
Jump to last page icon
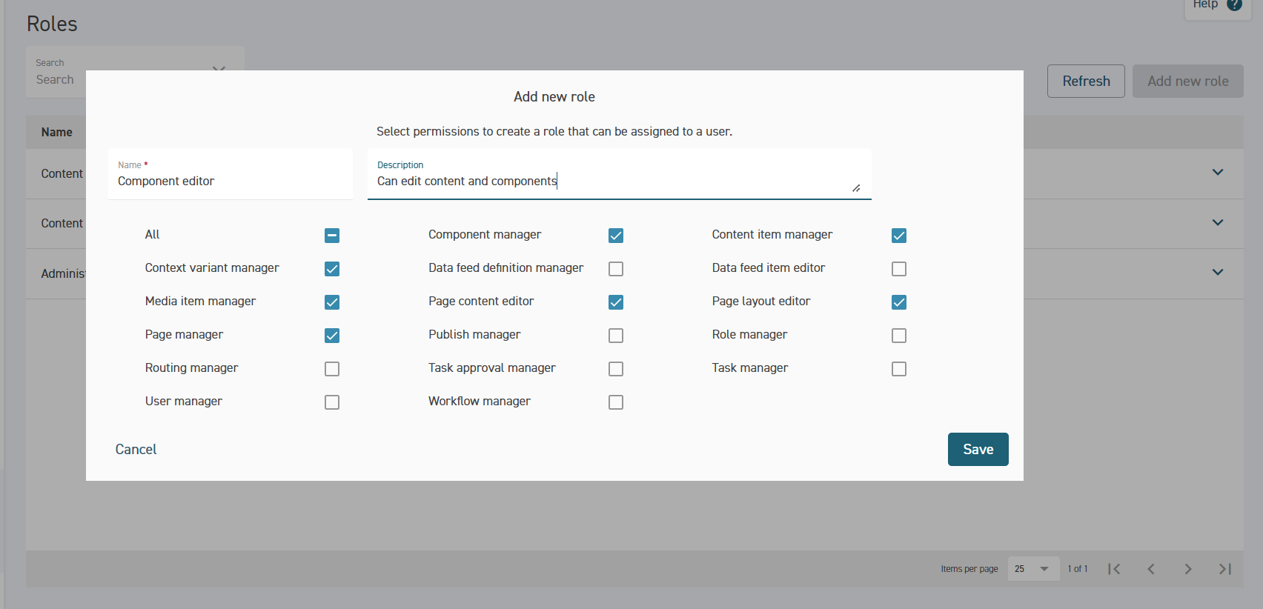point(1225,569)
